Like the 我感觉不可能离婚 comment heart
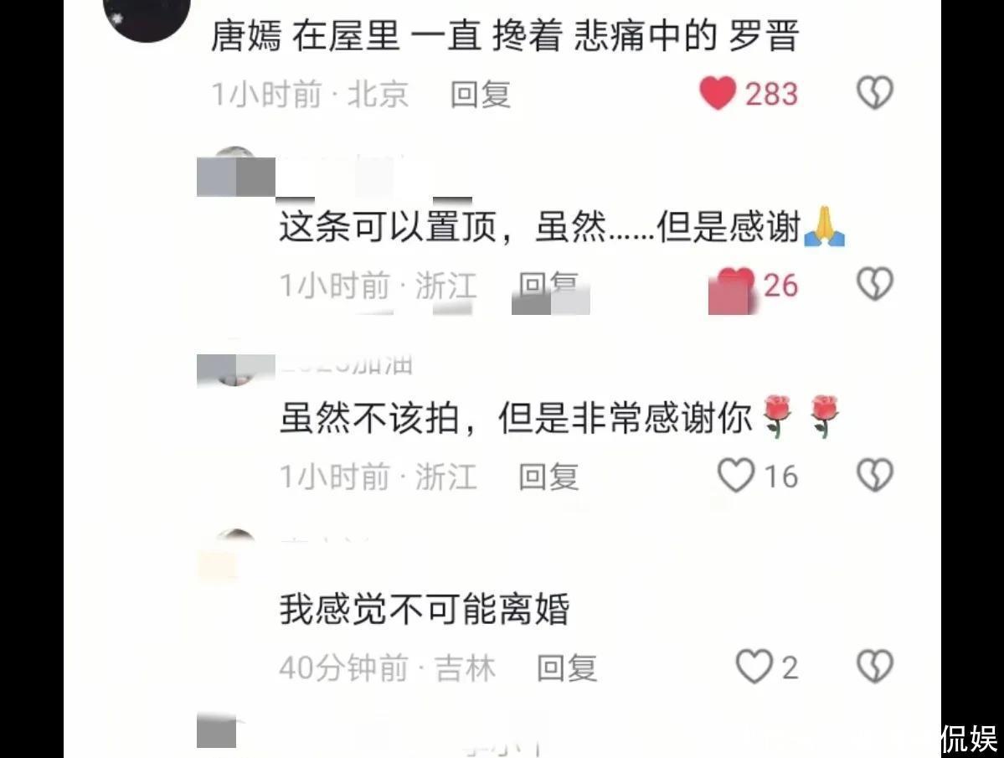 754,667
